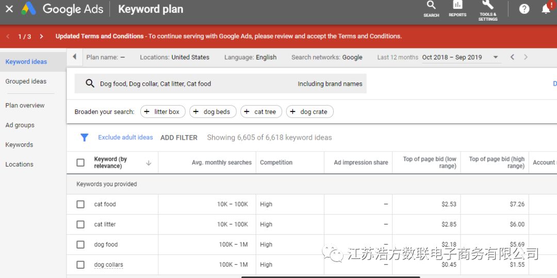The height and width of the screenshot is (278, 557).
Task: Collapse side panel with left triangle arrow
Action: pyautogui.click(x=75, y=57)
